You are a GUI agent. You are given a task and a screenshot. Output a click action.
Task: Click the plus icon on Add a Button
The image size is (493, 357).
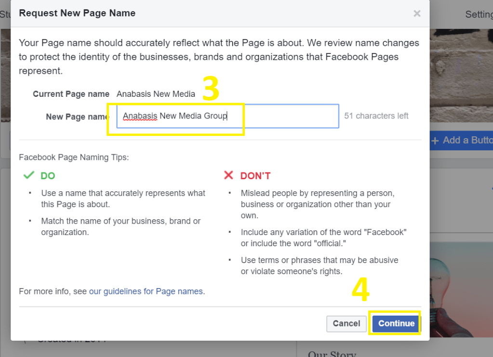pyautogui.click(x=435, y=140)
